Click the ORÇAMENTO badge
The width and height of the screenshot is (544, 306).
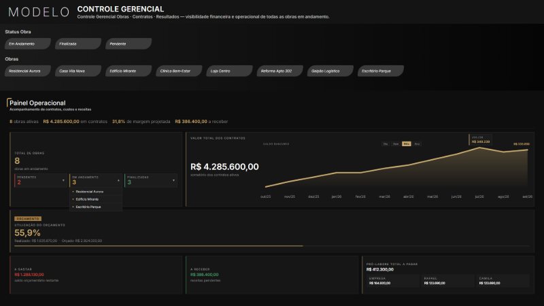[x=28, y=219]
